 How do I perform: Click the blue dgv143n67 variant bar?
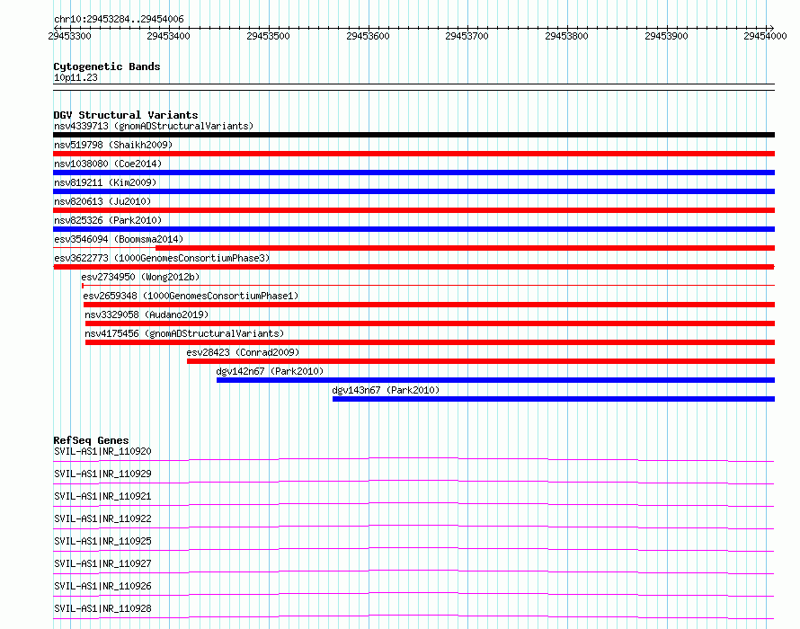554,399
